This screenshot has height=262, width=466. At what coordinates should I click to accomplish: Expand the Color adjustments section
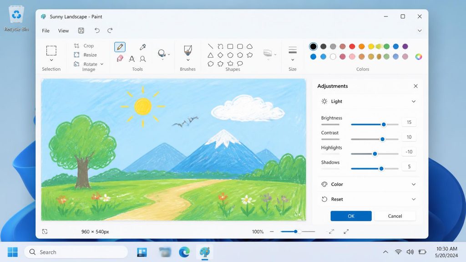coord(413,184)
